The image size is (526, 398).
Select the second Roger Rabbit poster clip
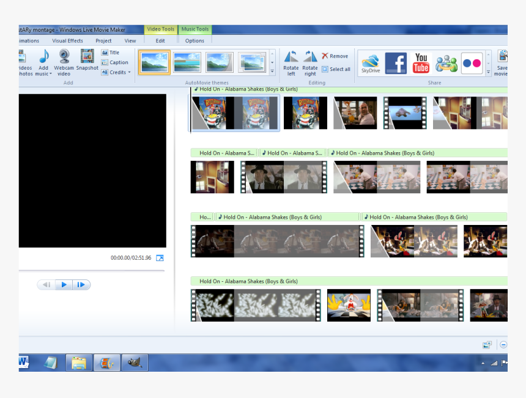click(305, 113)
